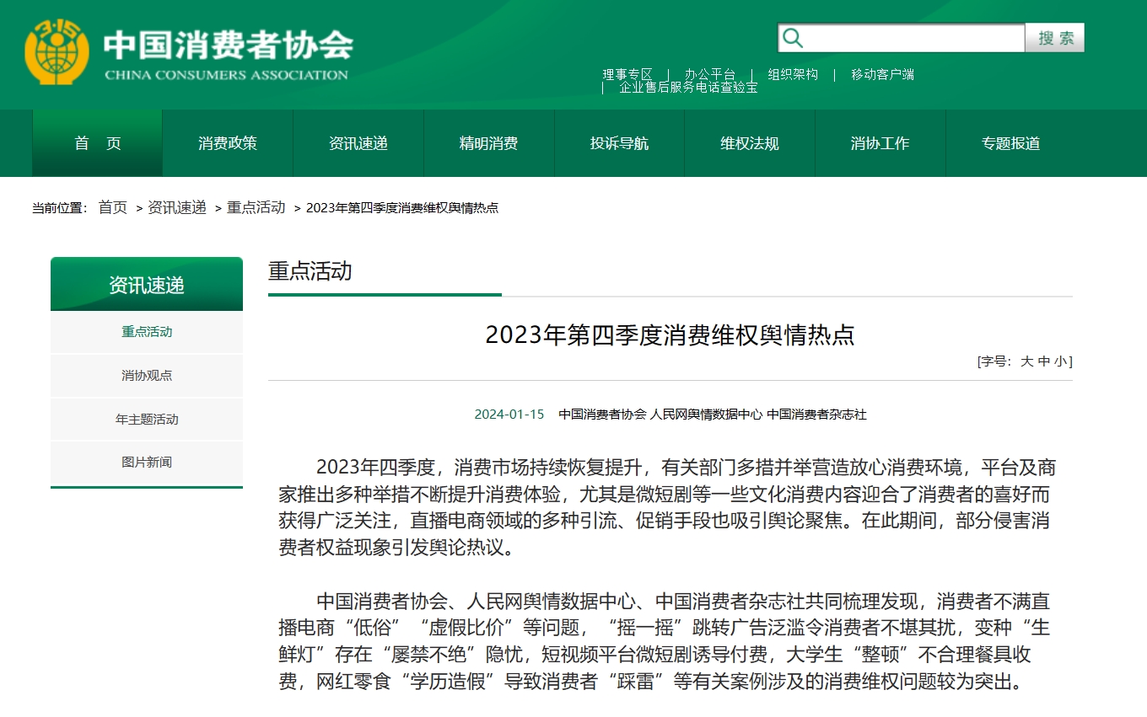Set font size to 大 (large)
This screenshot has height=717, width=1147.
[1026, 361]
